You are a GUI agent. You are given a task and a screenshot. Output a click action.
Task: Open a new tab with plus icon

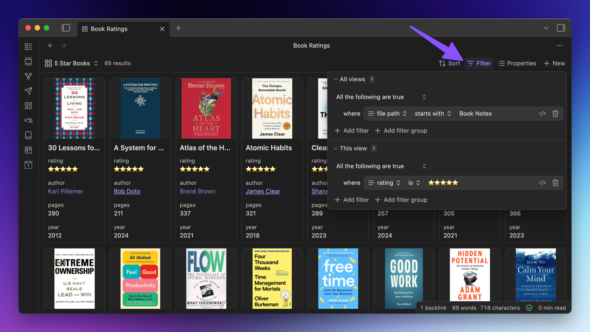click(x=178, y=28)
